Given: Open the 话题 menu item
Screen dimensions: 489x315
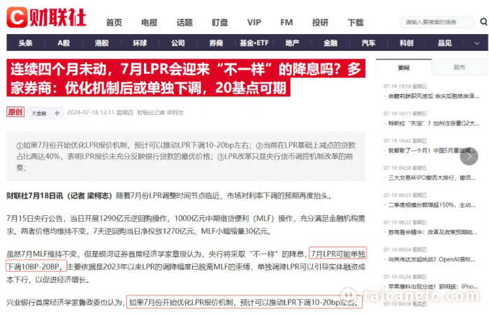Looking at the screenshot, I should tap(184, 22).
